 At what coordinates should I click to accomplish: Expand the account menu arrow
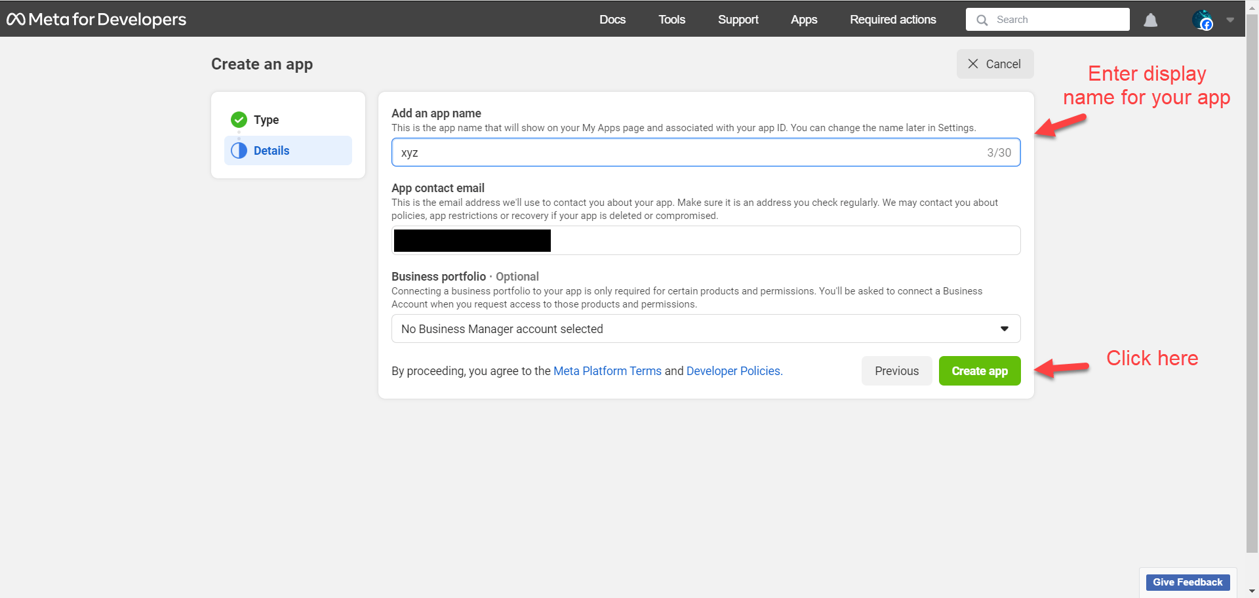[1230, 20]
